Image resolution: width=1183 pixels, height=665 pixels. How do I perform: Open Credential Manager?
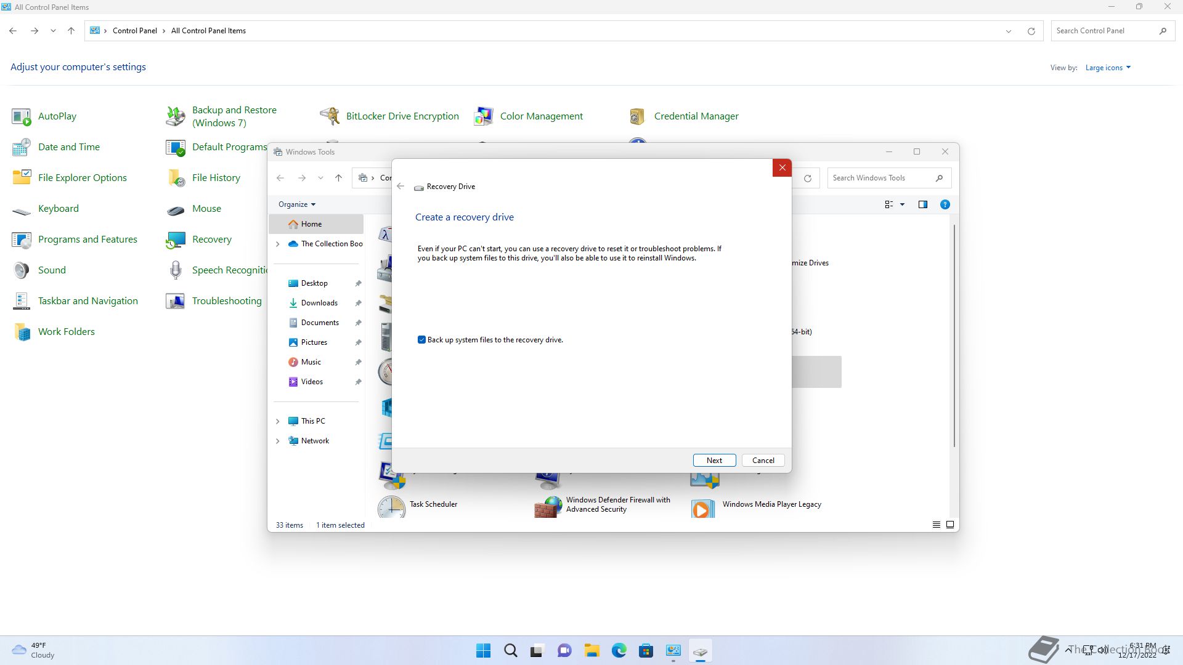click(x=683, y=116)
